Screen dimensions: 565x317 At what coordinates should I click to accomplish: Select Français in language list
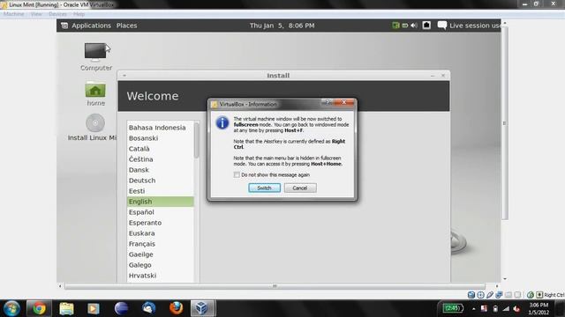click(161, 244)
